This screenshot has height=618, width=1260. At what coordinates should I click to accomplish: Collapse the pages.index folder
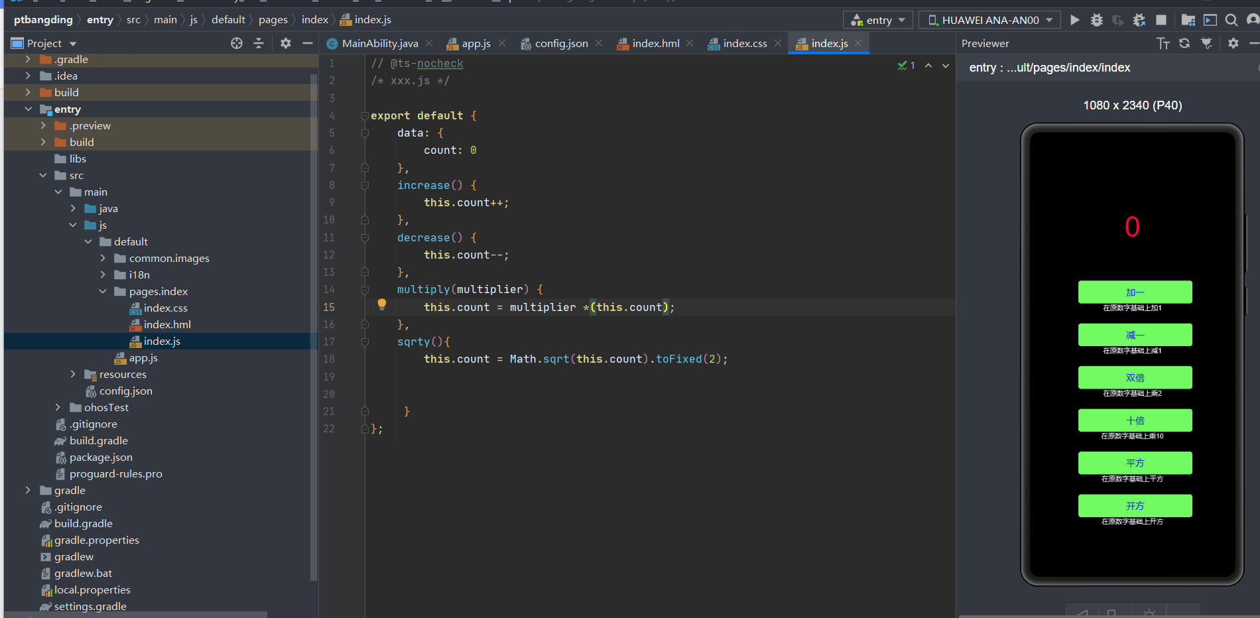[103, 291]
